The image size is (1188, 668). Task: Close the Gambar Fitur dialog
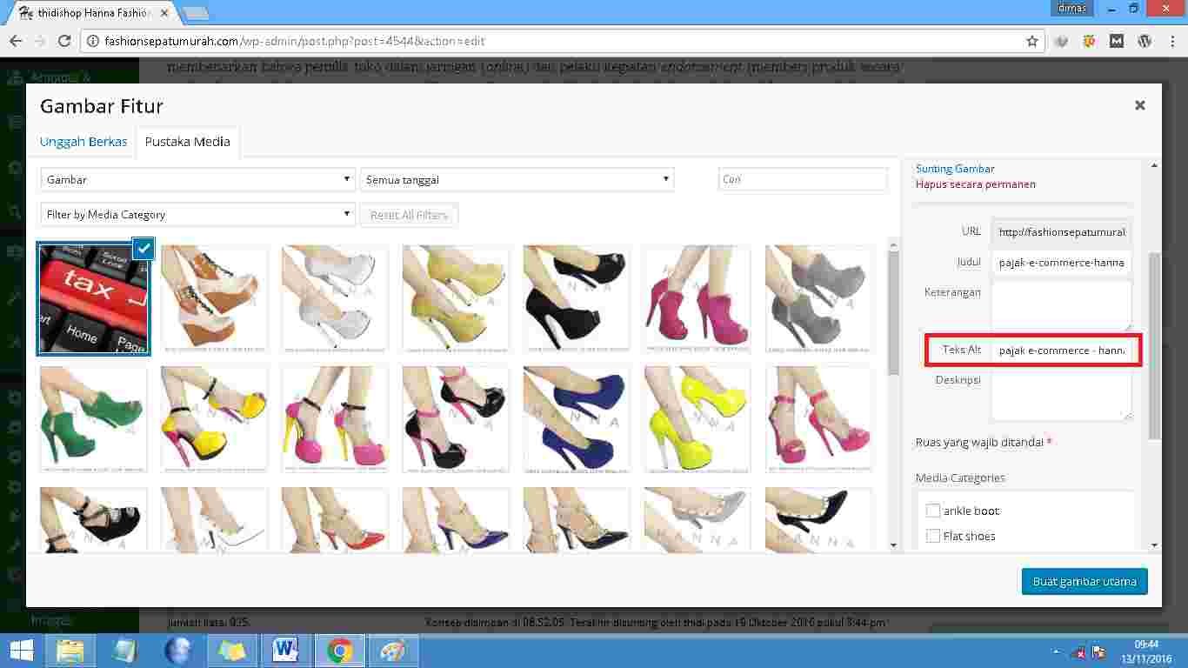1139,105
